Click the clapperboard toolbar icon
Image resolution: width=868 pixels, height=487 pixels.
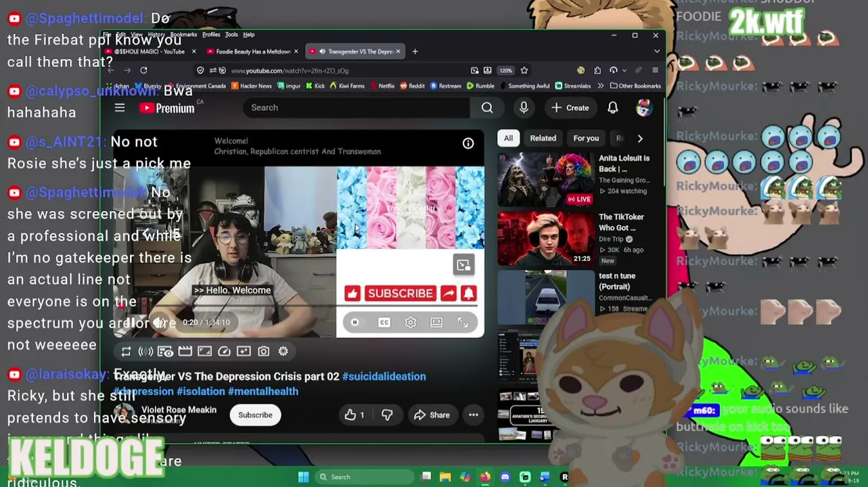185,351
